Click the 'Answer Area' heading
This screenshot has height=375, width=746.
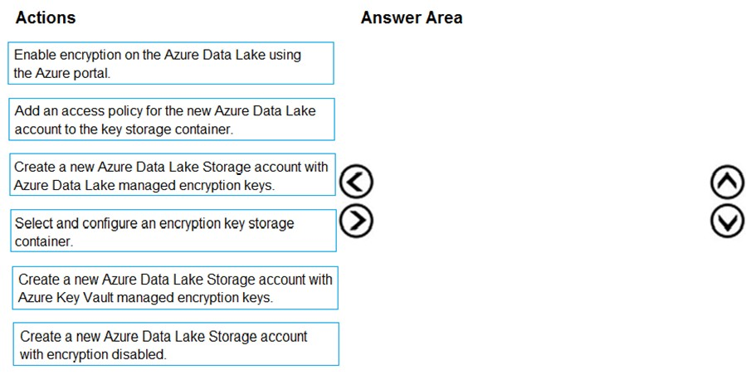tap(412, 17)
